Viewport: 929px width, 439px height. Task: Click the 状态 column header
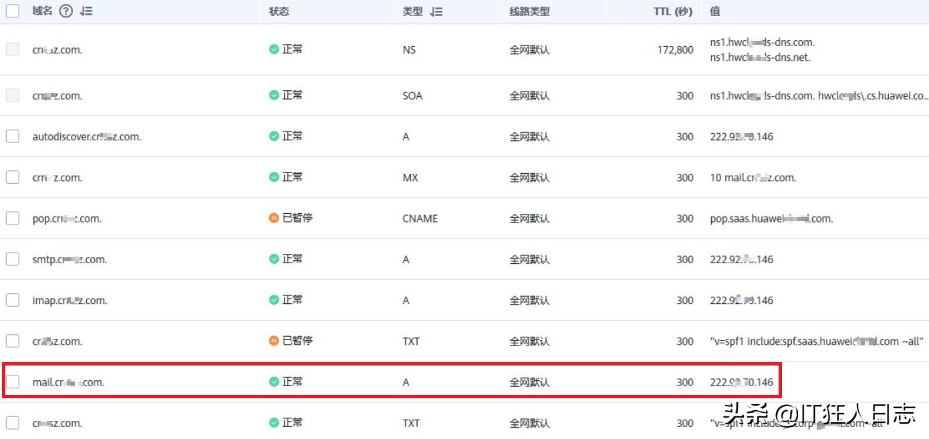[279, 11]
